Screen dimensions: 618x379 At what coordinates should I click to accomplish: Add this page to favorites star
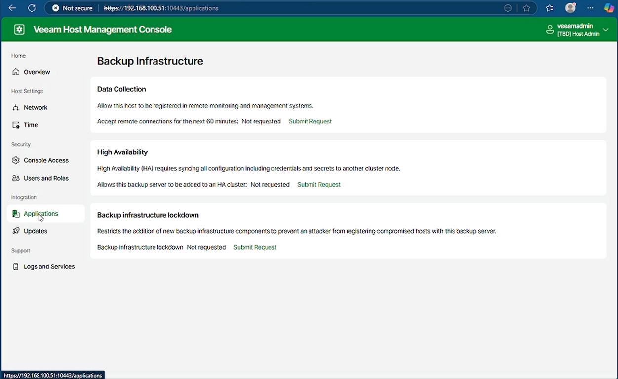tap(526, 8)
